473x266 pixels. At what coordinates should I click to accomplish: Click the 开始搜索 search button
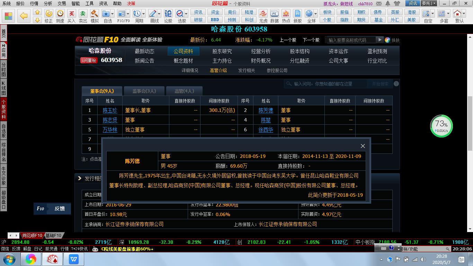click(x=380, y=84)
